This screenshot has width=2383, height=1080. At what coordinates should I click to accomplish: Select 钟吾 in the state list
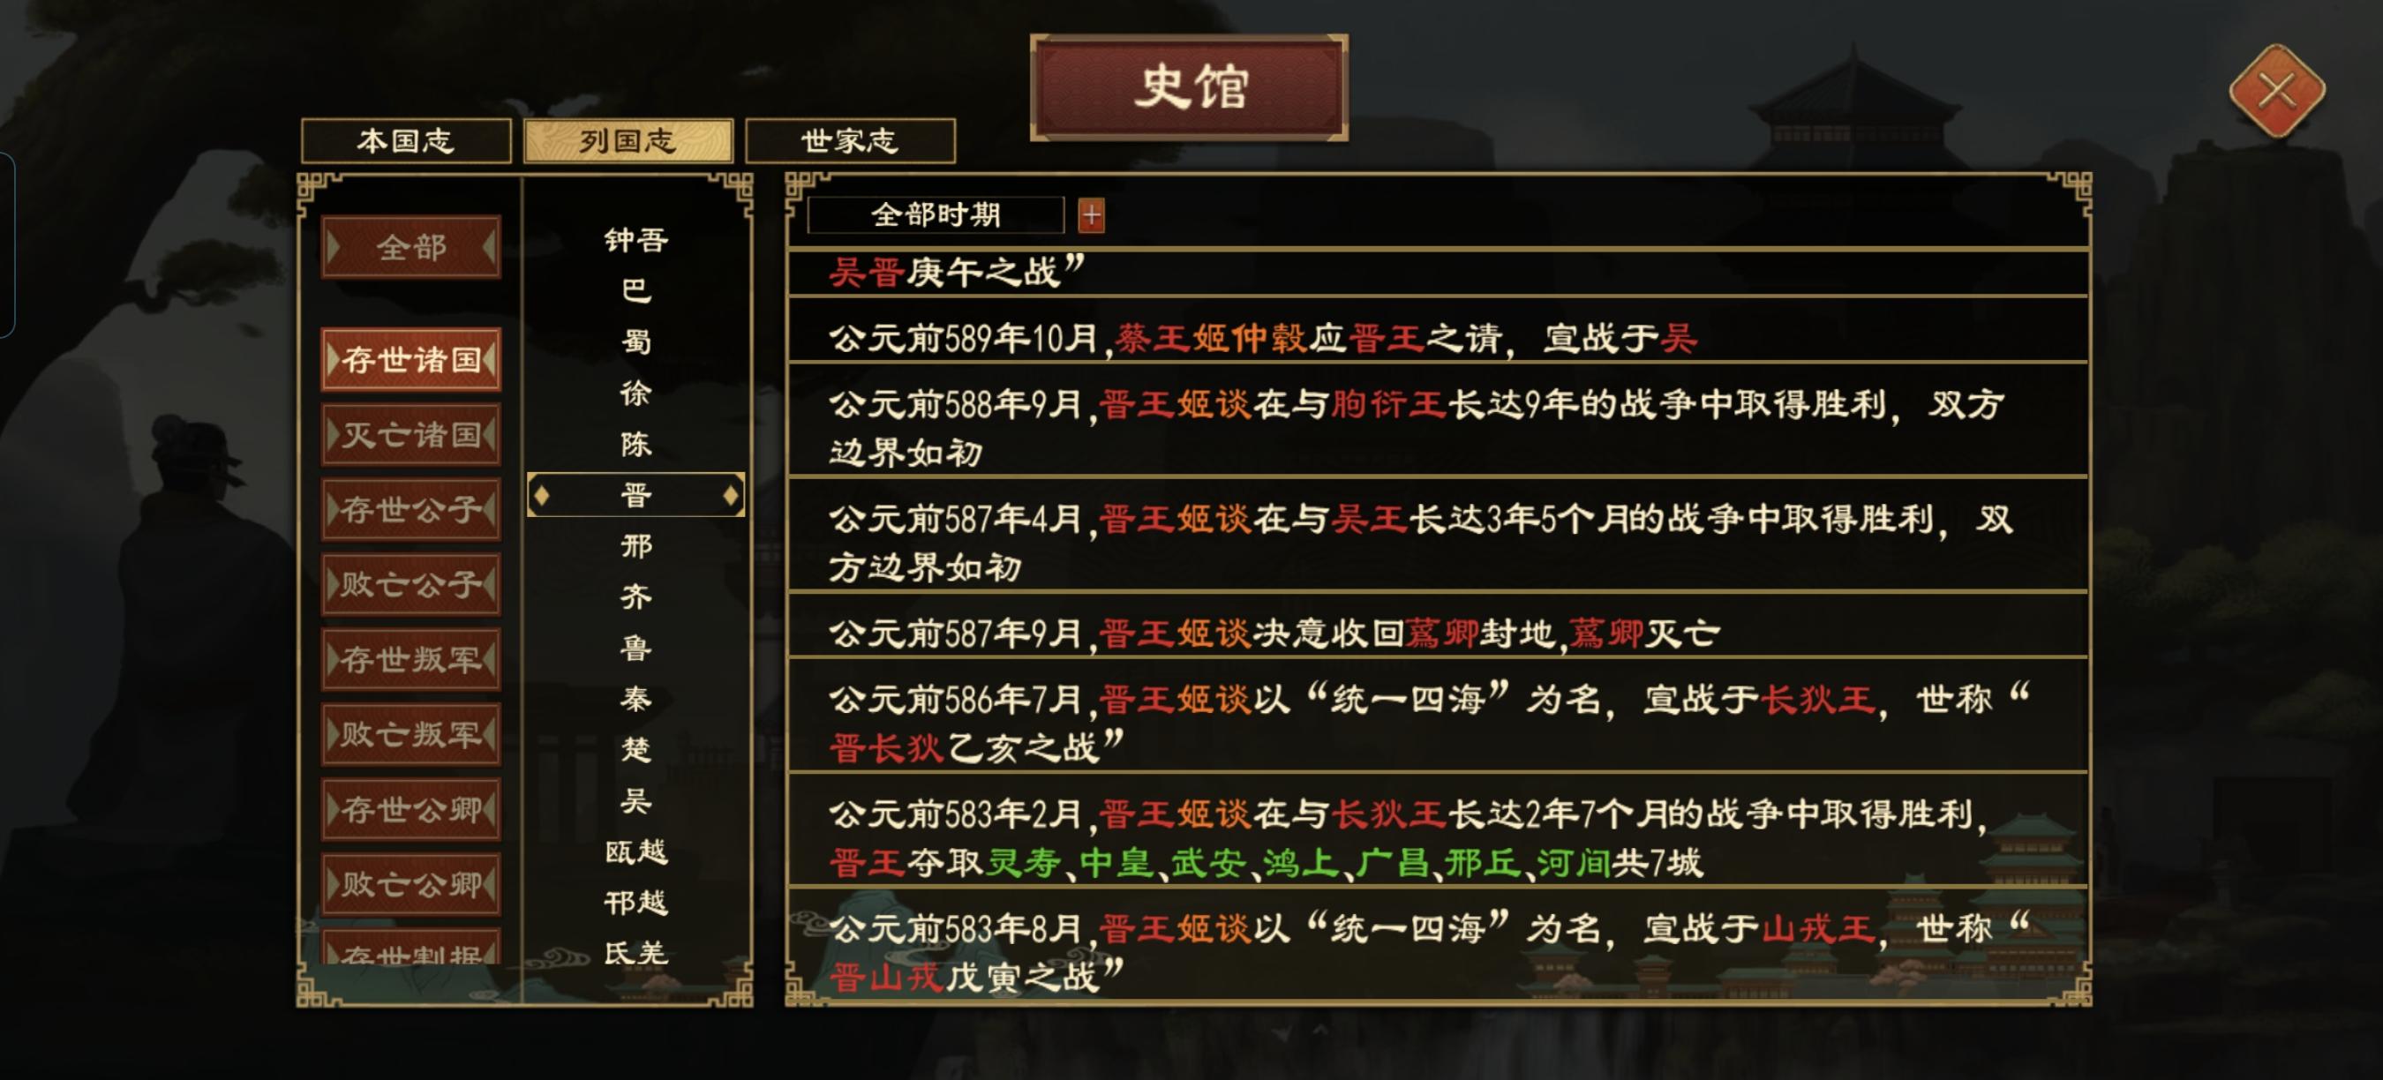tap(635, 240)
